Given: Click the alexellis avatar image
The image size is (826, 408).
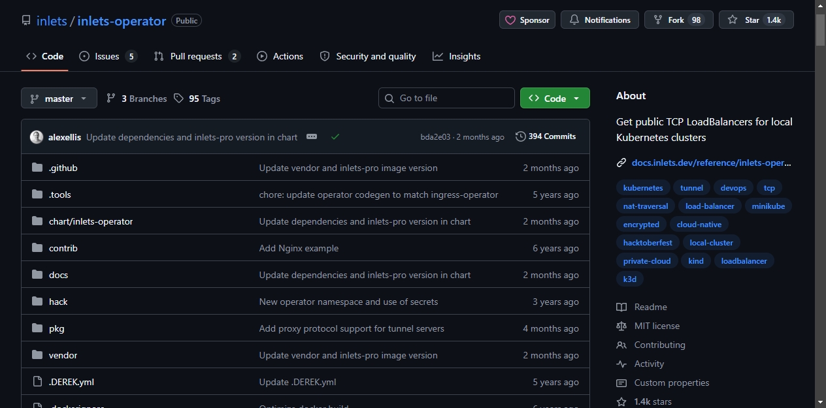Looking at the screenshot, I should (x=37, y=137).
